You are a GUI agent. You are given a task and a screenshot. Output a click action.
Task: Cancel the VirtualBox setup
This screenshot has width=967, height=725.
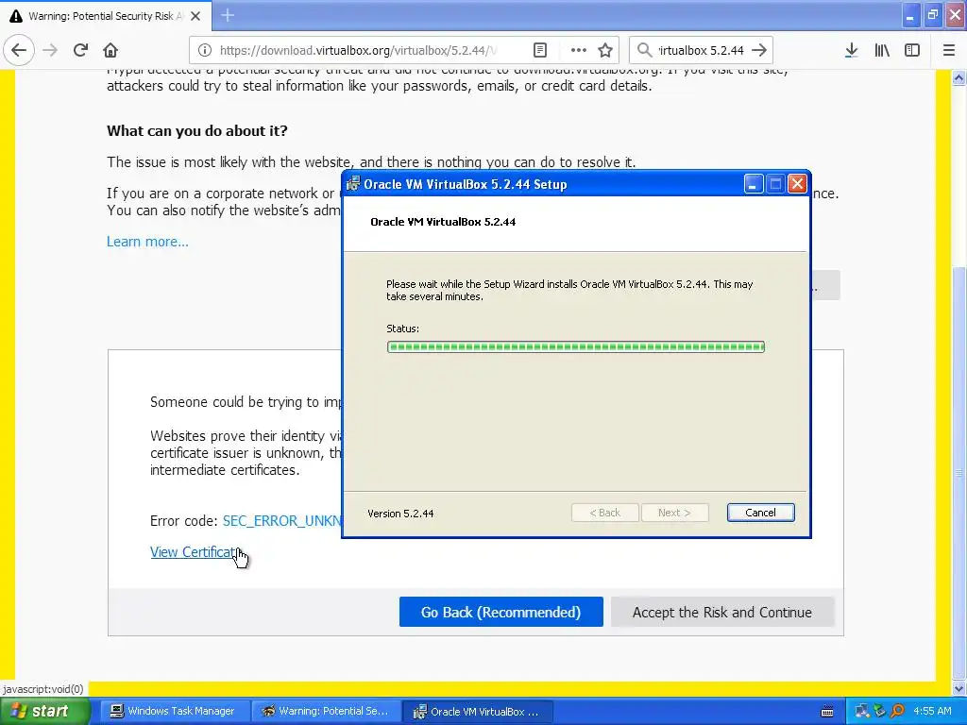click(760, 513)
